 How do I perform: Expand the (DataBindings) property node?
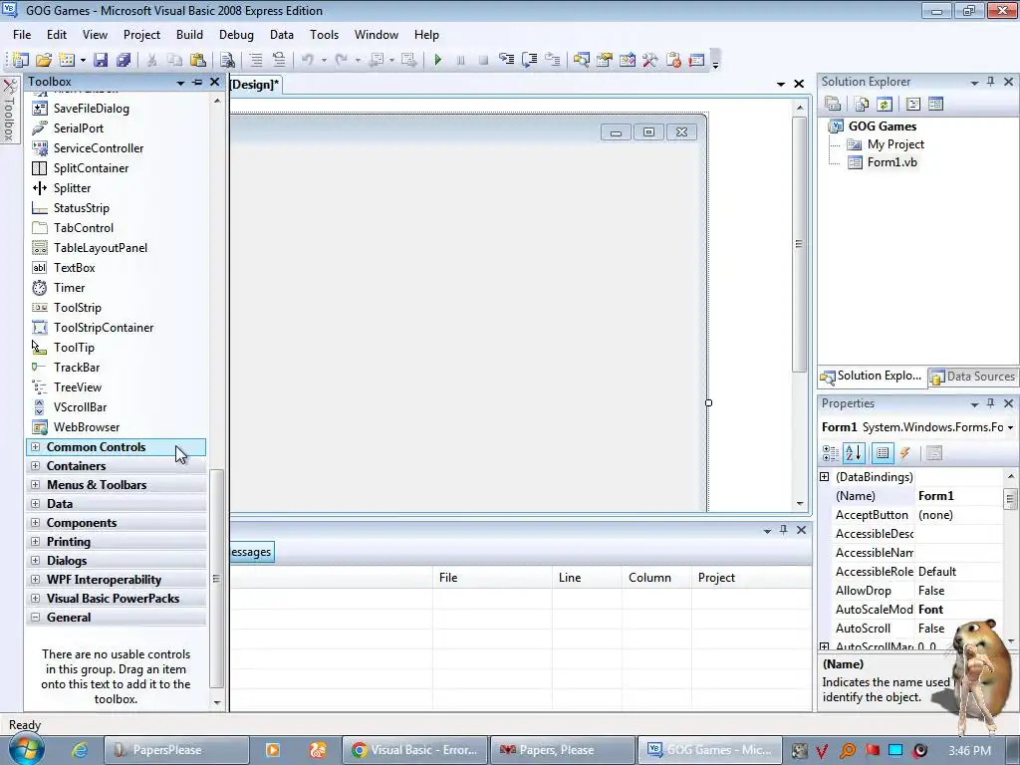click(x=824, y=477)
